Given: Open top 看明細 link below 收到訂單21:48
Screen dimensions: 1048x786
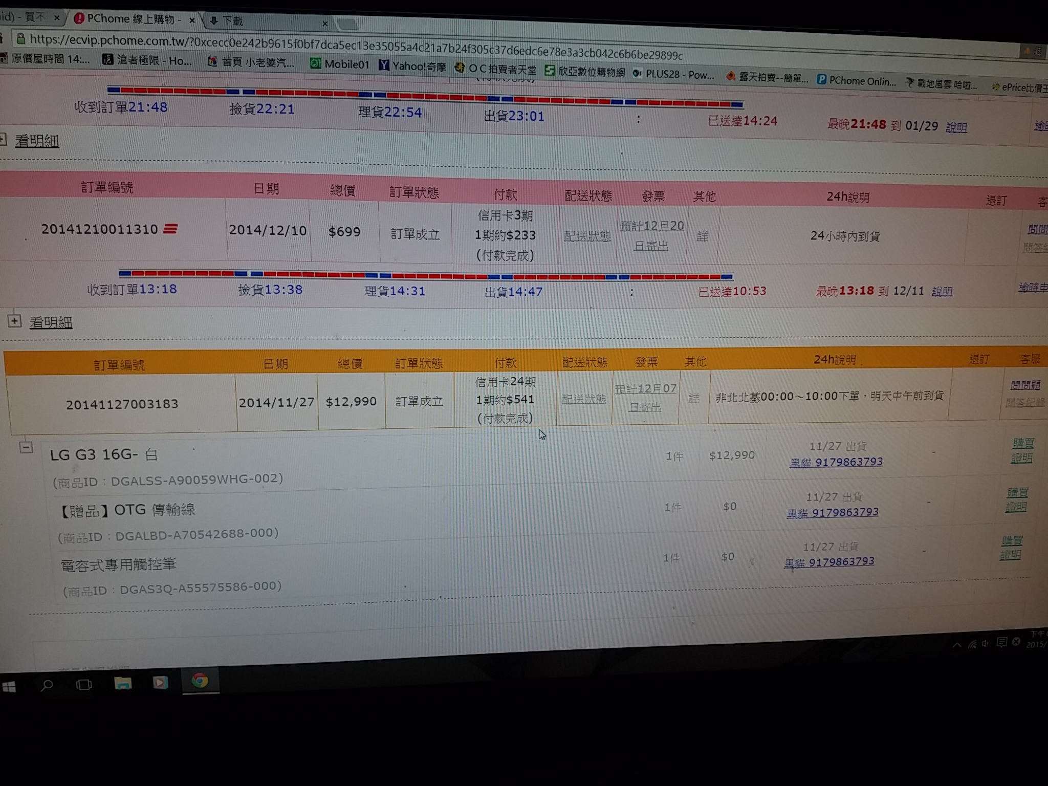Looking at the screenshot, I should (x=37, y=141).
